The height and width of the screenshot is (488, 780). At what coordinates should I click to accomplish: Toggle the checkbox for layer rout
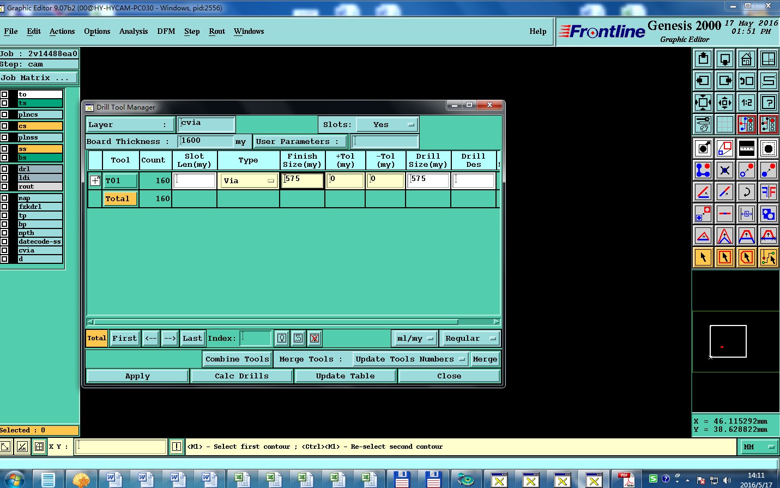pyautogui.click(x=4, y=186)
